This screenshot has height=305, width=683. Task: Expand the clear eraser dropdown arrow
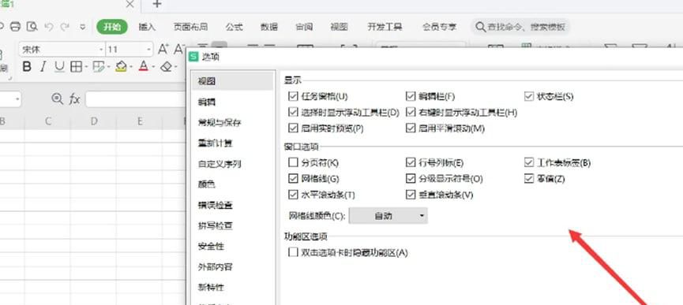175,67
